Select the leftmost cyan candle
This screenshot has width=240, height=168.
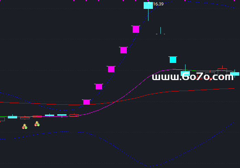click(12, 117)
